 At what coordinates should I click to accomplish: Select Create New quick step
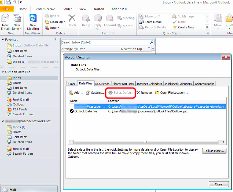tap(183, 27)
